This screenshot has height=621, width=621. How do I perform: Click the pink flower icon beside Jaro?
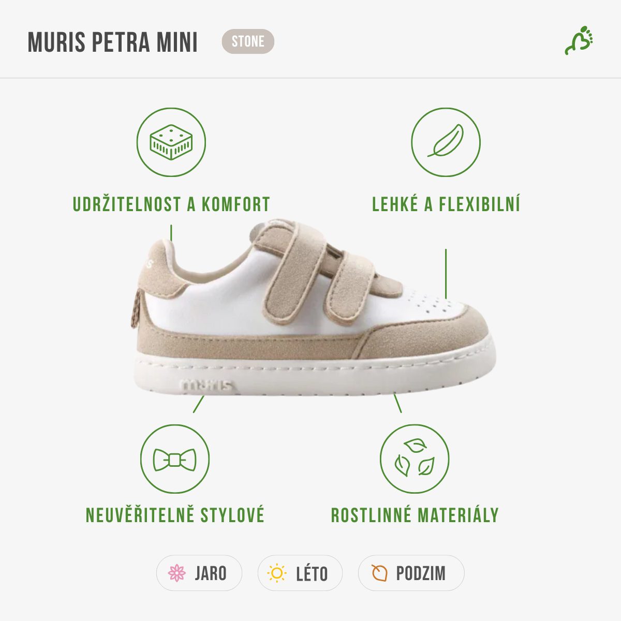pyautogui.click(x=177, y=573)
